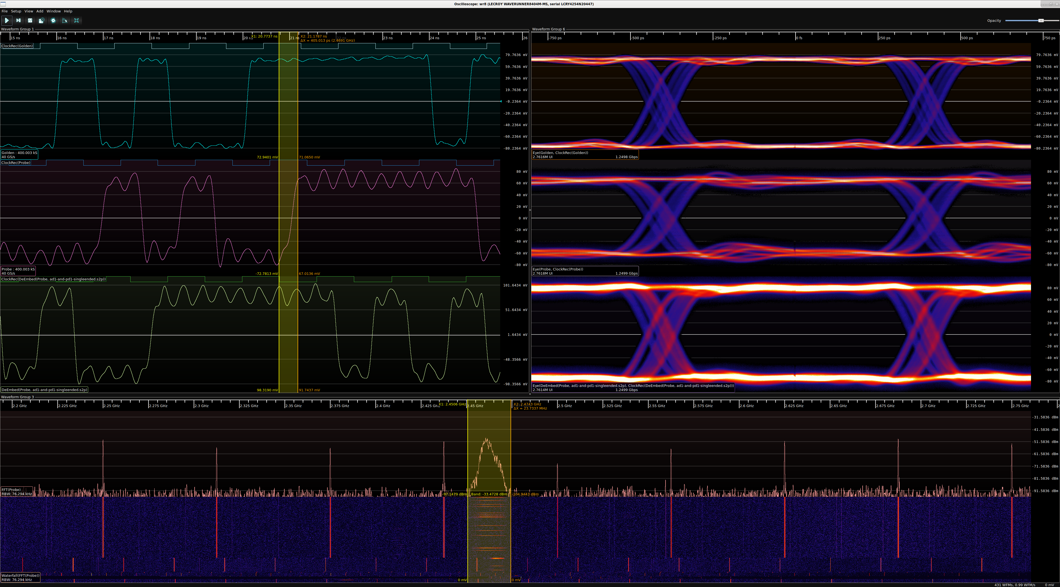The width and height of the screenshot is (1060, 587).
Task: Click the Band: -33.4728 dBm readout
Action: [x=489, y=494]
